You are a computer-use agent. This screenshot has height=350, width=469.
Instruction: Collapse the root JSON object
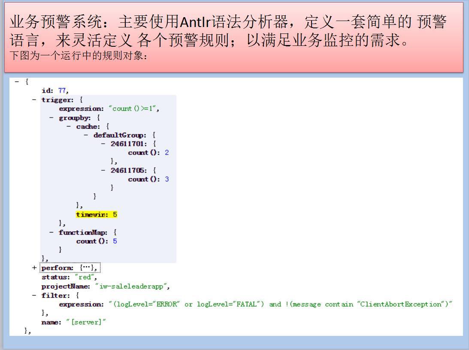click(x=17, y=81)
